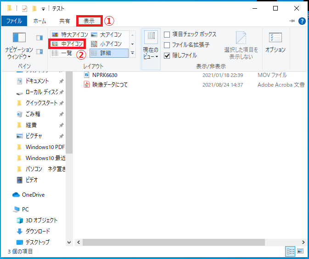This screenshot has width=309, height=259.
Task: Open ごみ箱 in the navigation pane
Action: point(33,114)
